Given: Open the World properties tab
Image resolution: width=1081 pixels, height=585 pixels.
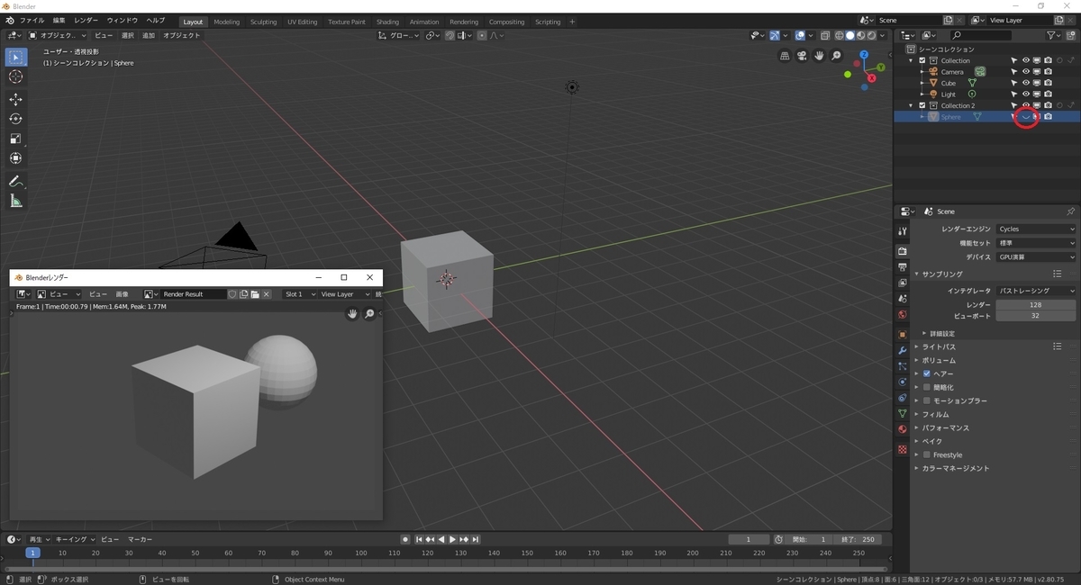Looking at the screenshot, I should pos(903,314).
